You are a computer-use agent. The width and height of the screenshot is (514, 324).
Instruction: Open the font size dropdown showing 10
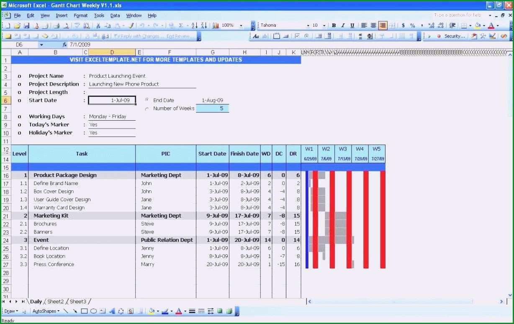(x=324, y=25)
